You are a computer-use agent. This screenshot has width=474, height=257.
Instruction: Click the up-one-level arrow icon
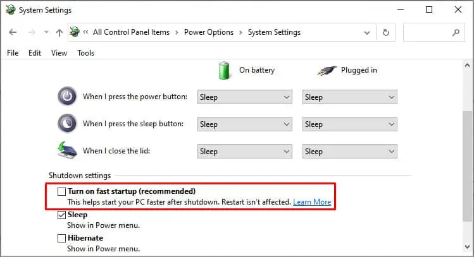pos(59,33)
